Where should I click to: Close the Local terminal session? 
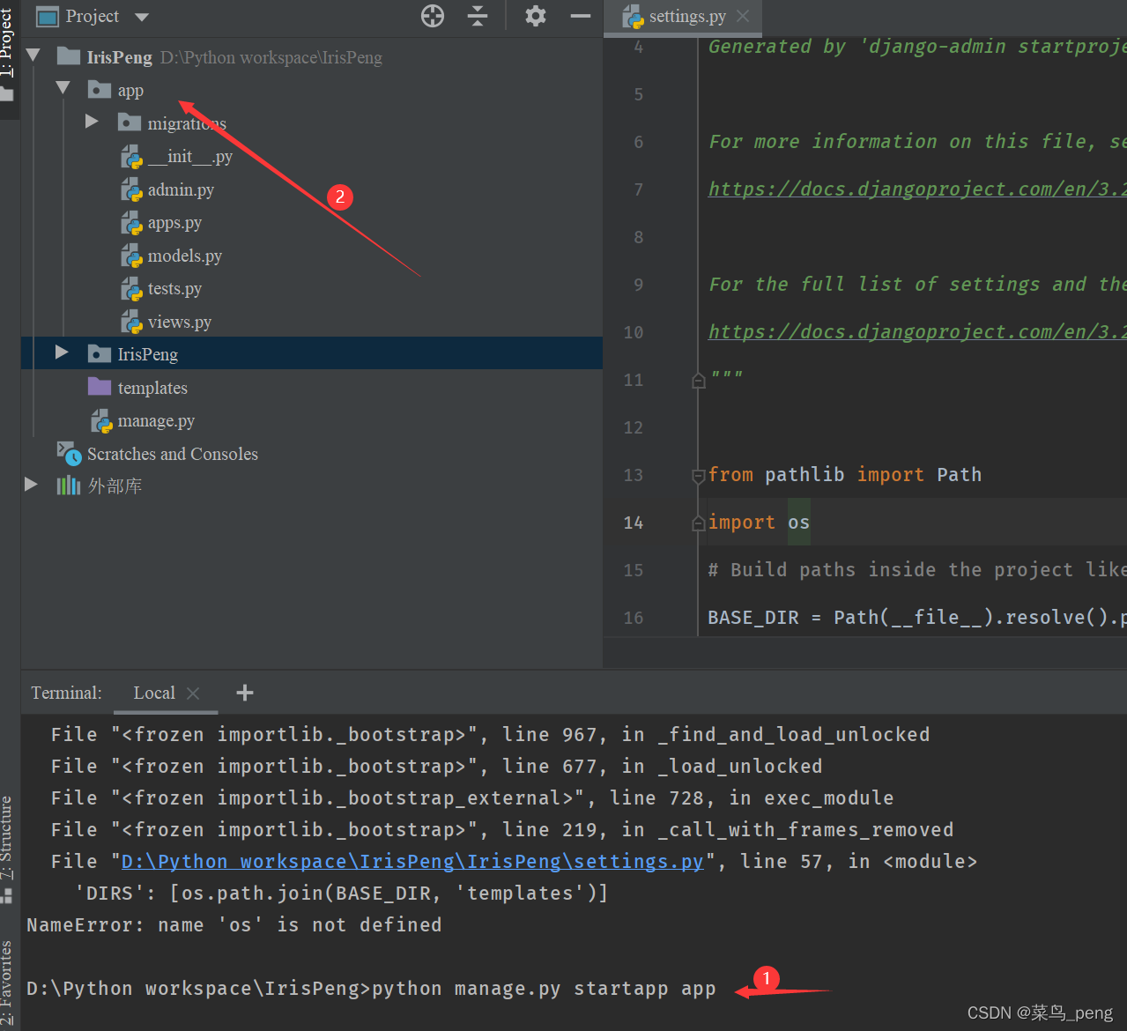tap(193, 694)
